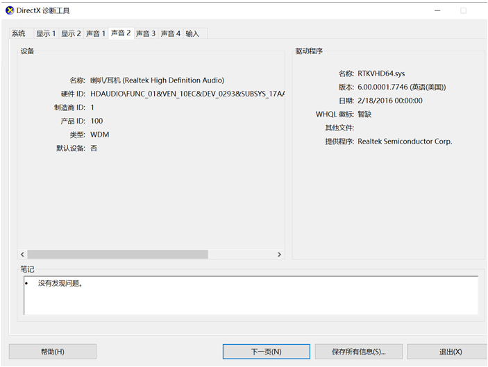Click 保存所有信息(S)... button
The height and width of the screenshot is (367, 488).
pos(358,352)
